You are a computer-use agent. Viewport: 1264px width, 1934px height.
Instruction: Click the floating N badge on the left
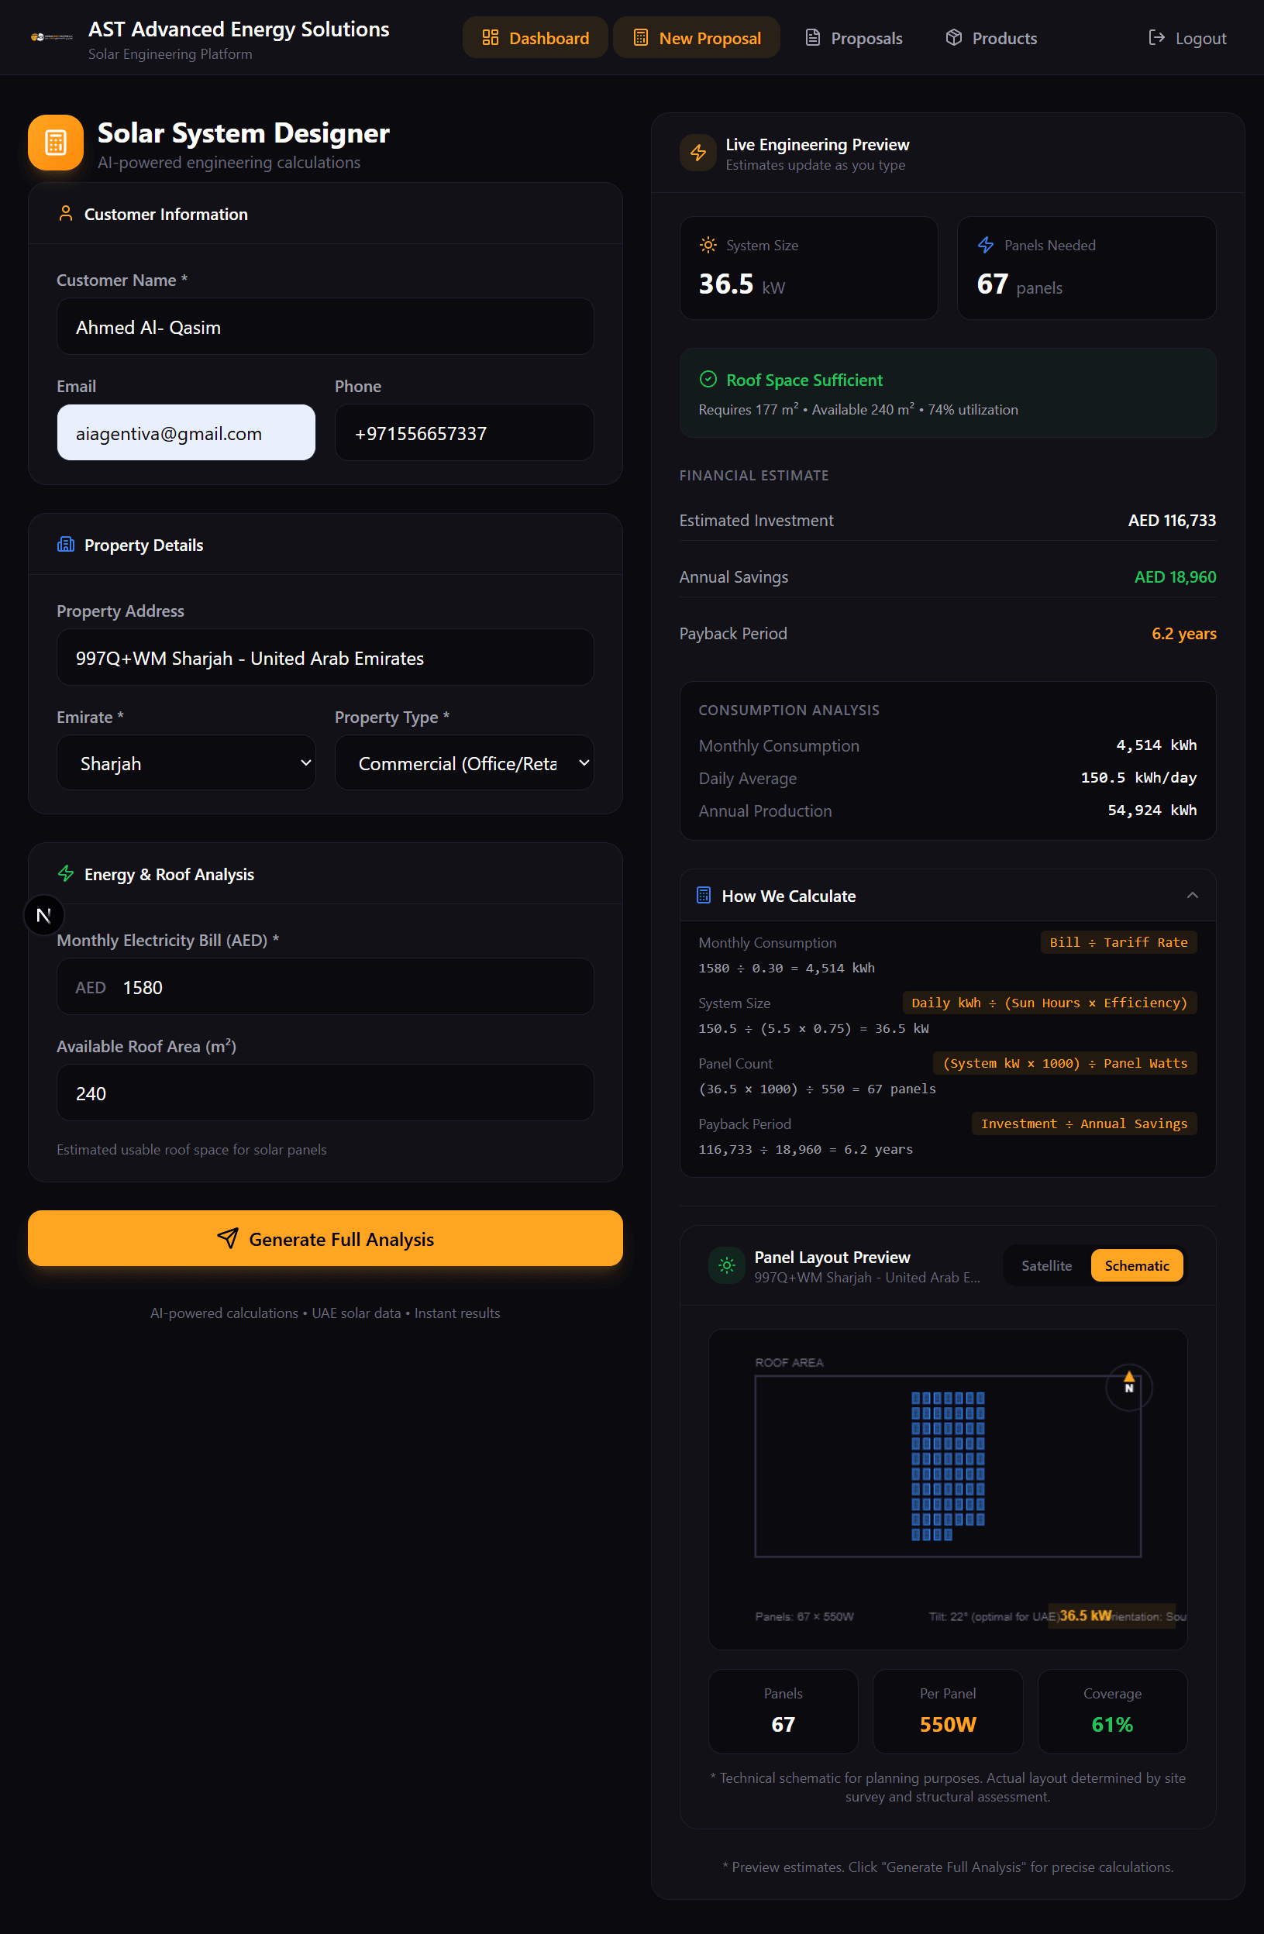coord(44,915)
